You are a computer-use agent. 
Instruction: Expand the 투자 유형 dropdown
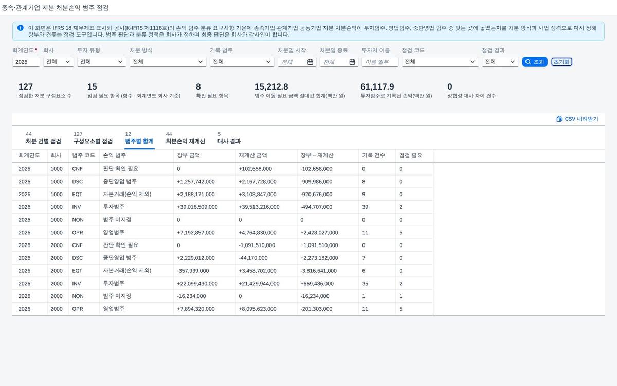coord(102,62)
